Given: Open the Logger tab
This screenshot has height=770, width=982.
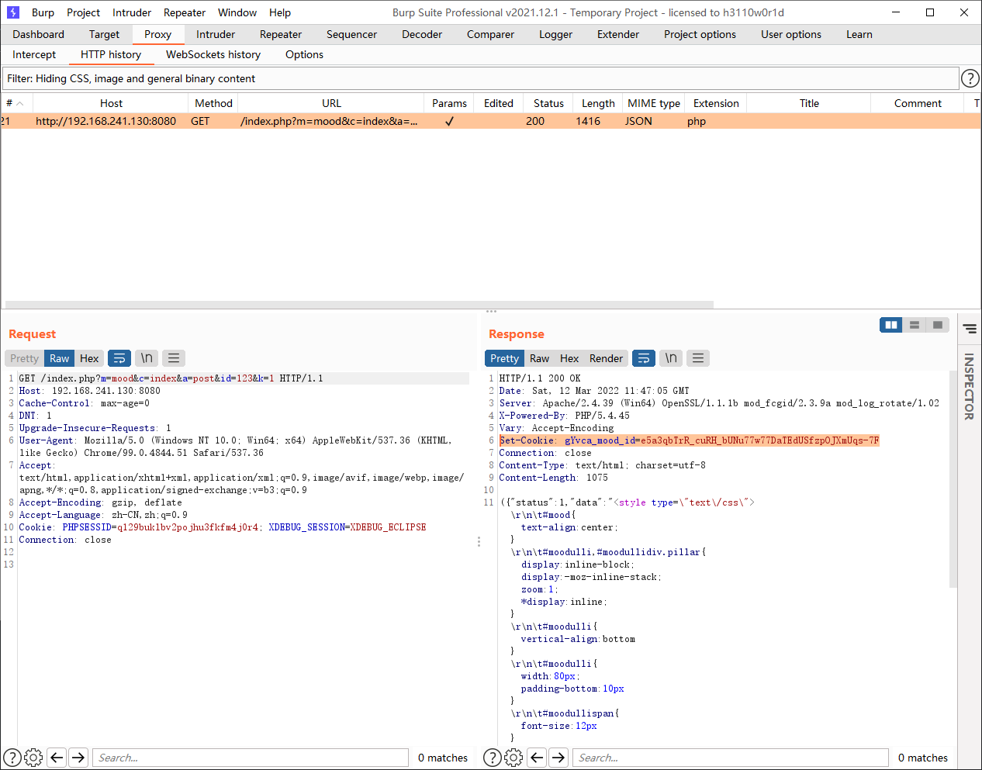Looking at the screenshot, I should tap(555, 34).
